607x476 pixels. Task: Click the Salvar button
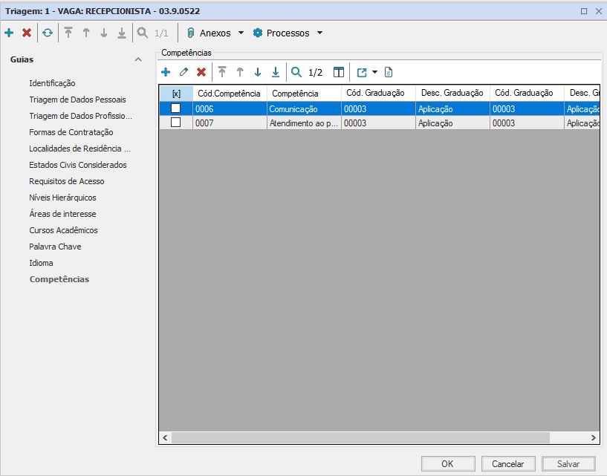tap(568, 463)
